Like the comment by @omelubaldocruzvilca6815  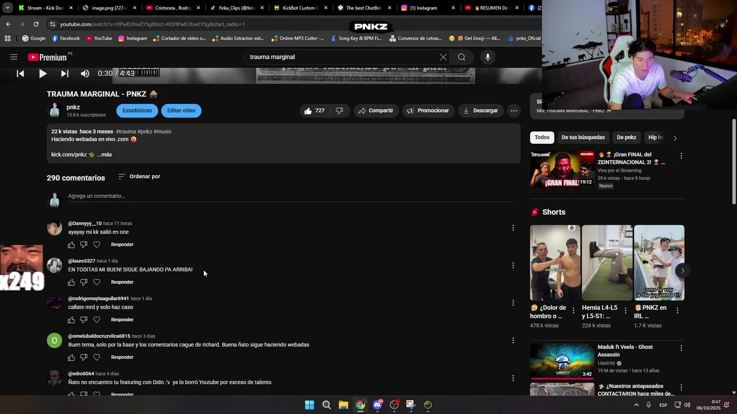(71, 358)
